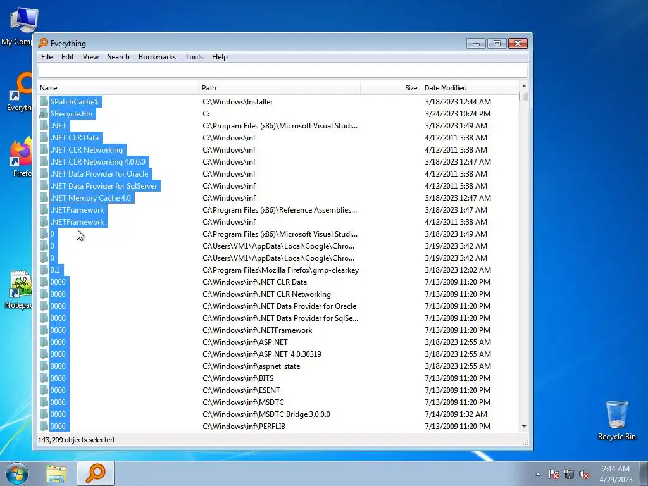
Task: Click path C:\Windows\inf\.NET CLR Data
Action: (x=254, y=282)
